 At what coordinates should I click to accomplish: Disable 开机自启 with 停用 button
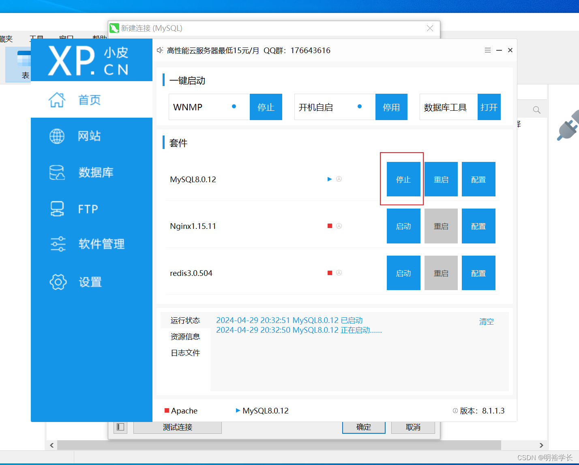point(391,107)
